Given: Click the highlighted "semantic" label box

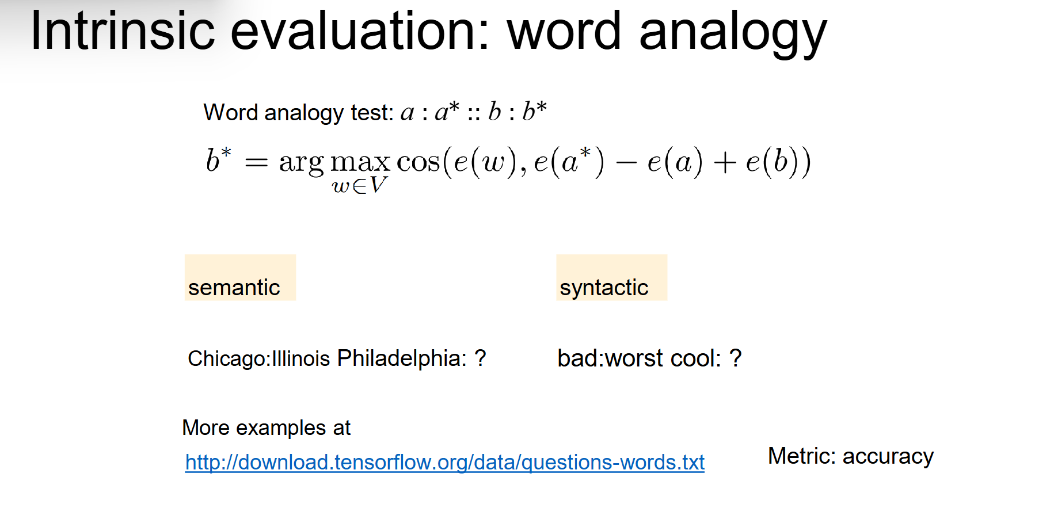Looking at the screenshot, I should 240,278.
